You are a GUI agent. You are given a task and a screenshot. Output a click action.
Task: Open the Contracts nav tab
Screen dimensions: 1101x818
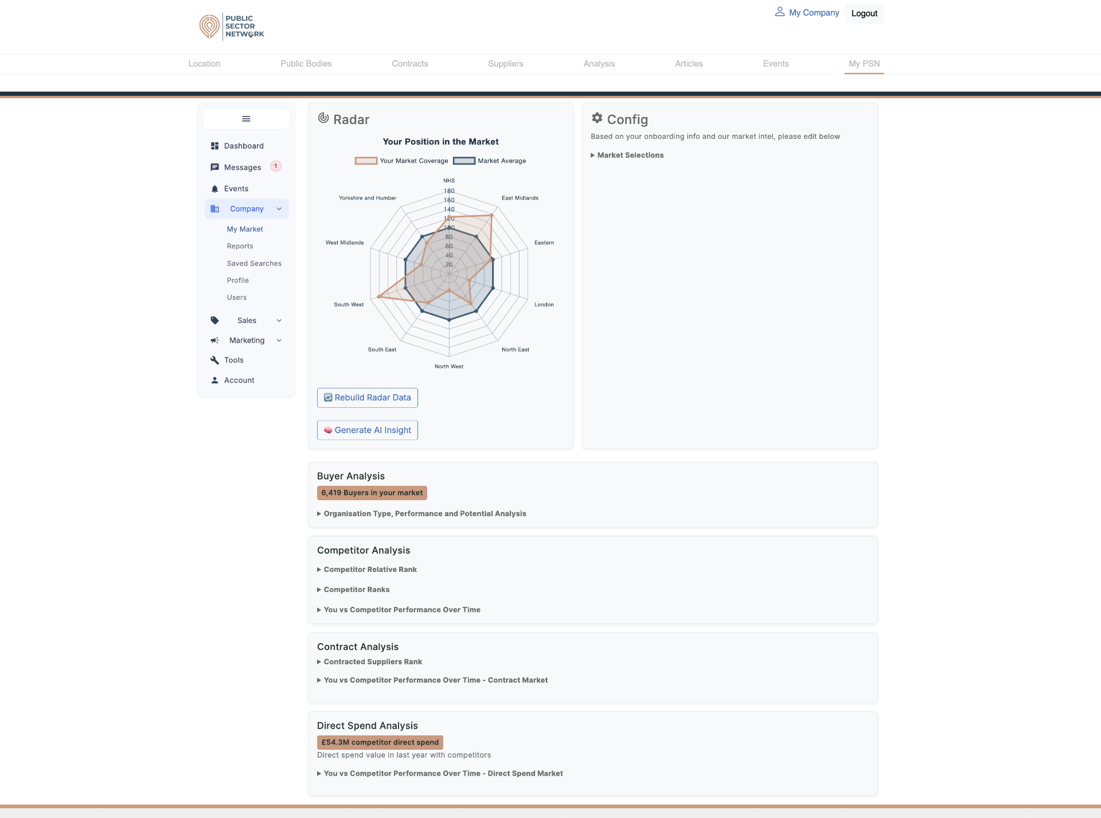click(x=410, y=64)
